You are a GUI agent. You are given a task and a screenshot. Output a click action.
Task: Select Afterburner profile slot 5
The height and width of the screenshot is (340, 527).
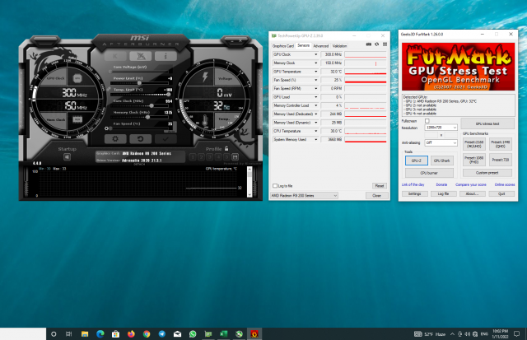click(227, 157)
